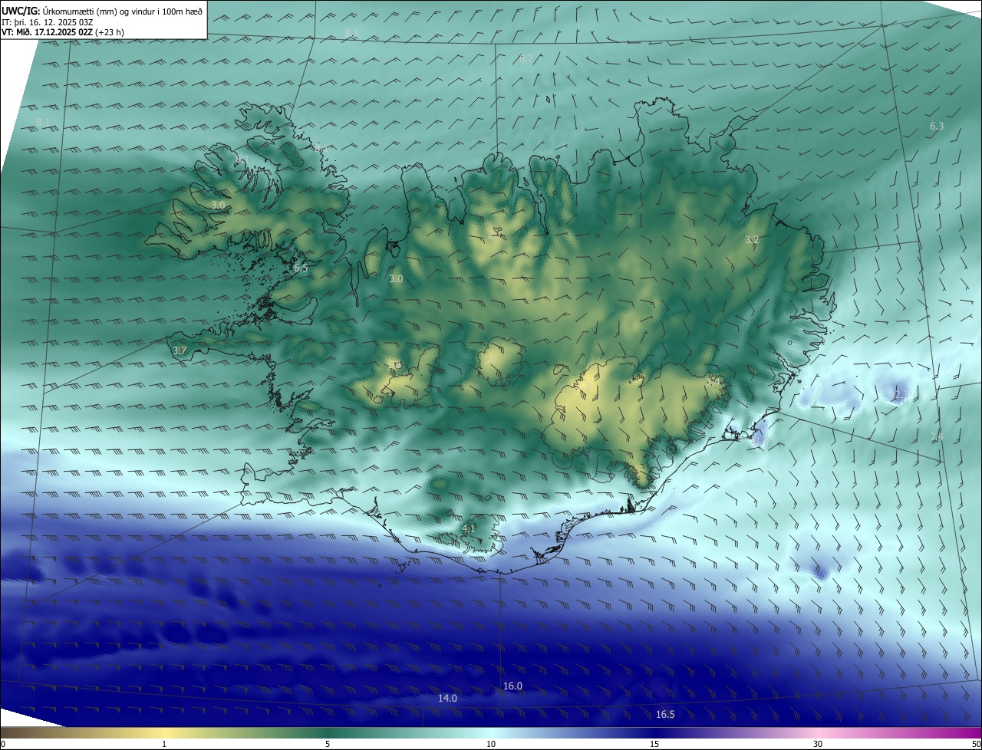Click the 6.3 value on the map
The width and height of the screenshot is (982, 750).
pyautogui.click(x=937, y=126)
